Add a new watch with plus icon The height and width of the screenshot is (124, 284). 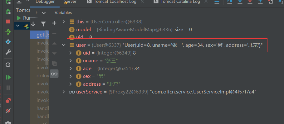coord(54,23)
